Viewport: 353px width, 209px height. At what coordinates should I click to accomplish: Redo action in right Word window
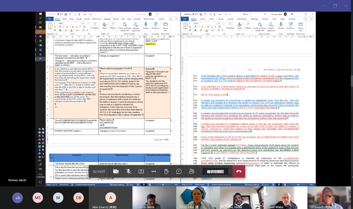(x=211, y=14)
